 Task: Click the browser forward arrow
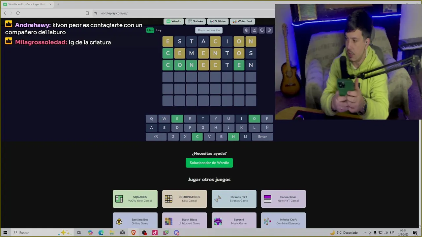point(11,13)
